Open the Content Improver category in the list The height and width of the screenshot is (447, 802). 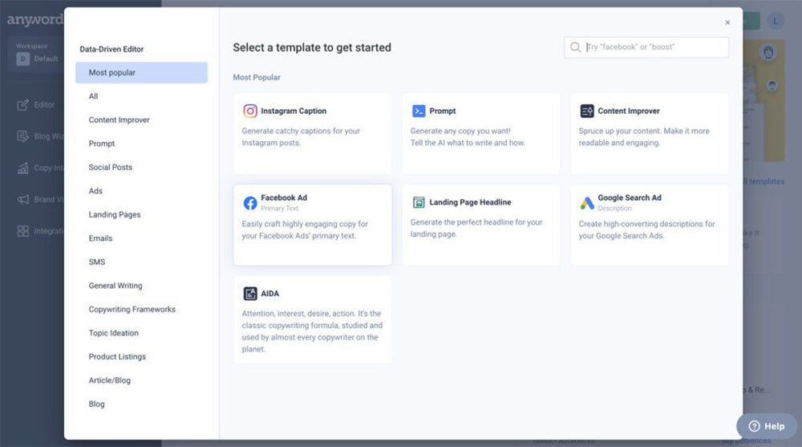click(119, 120)
